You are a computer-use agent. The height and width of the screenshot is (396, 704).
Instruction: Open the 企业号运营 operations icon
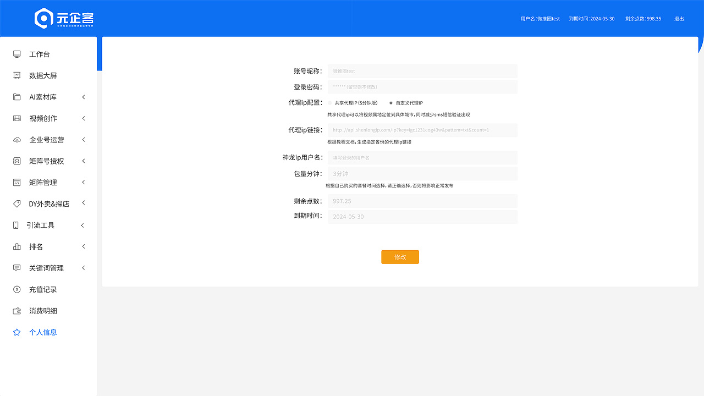[16, 140]
